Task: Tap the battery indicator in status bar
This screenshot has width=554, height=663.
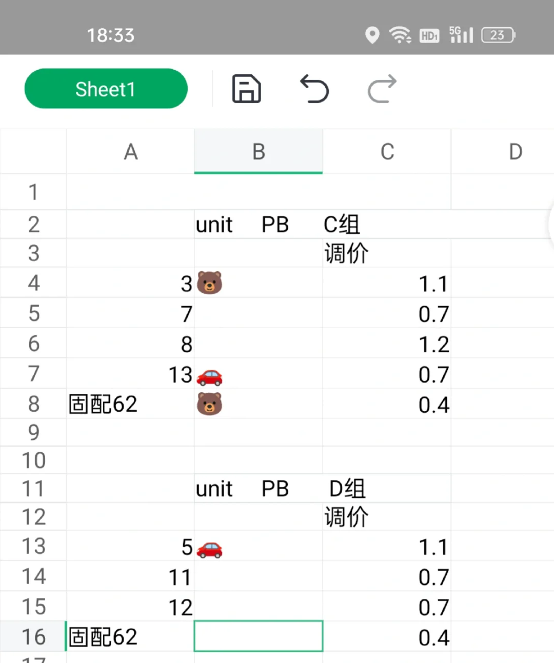Action: pos(498,35)
